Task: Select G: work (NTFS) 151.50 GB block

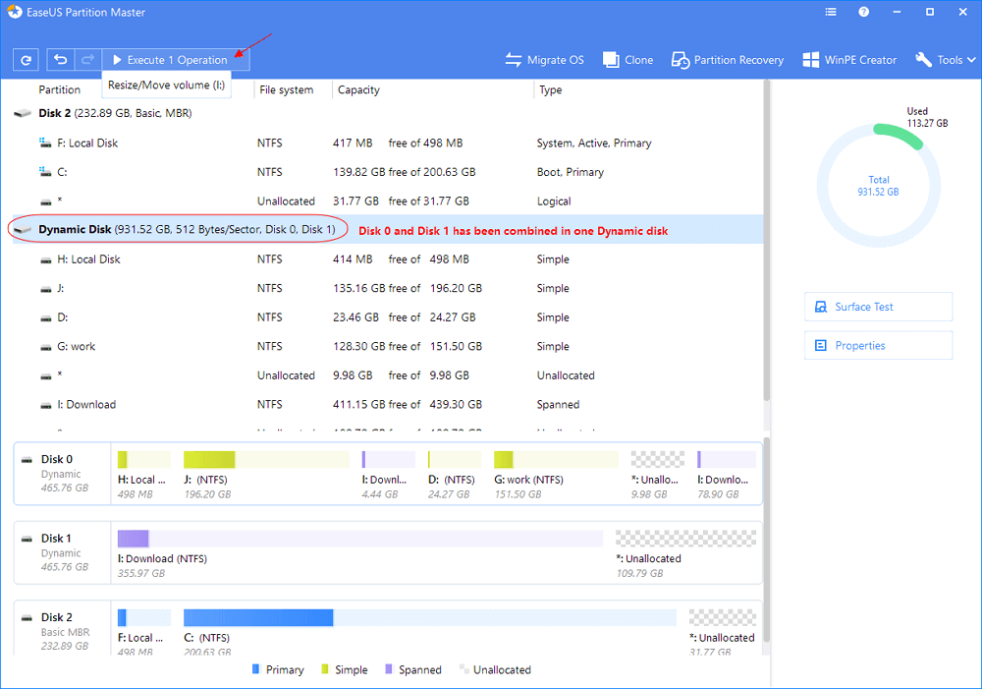Action: (556, 475)
